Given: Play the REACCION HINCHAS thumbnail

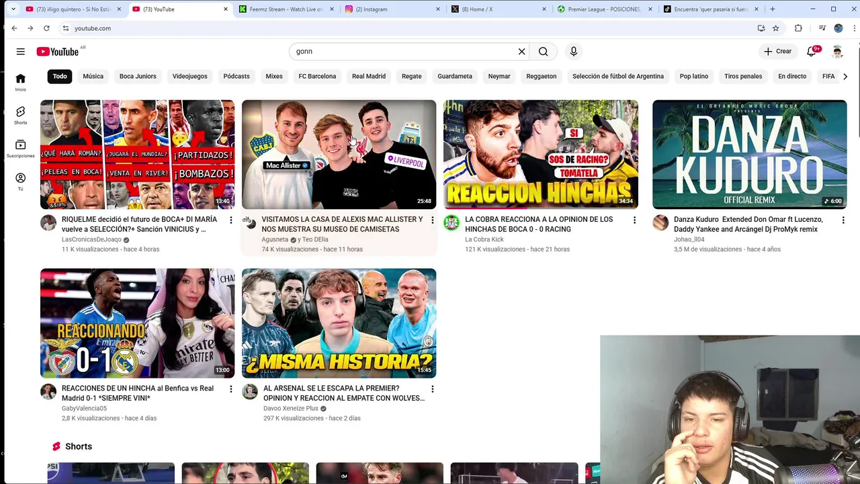Looking at the screenshot, I should click(x=541, y=155).
